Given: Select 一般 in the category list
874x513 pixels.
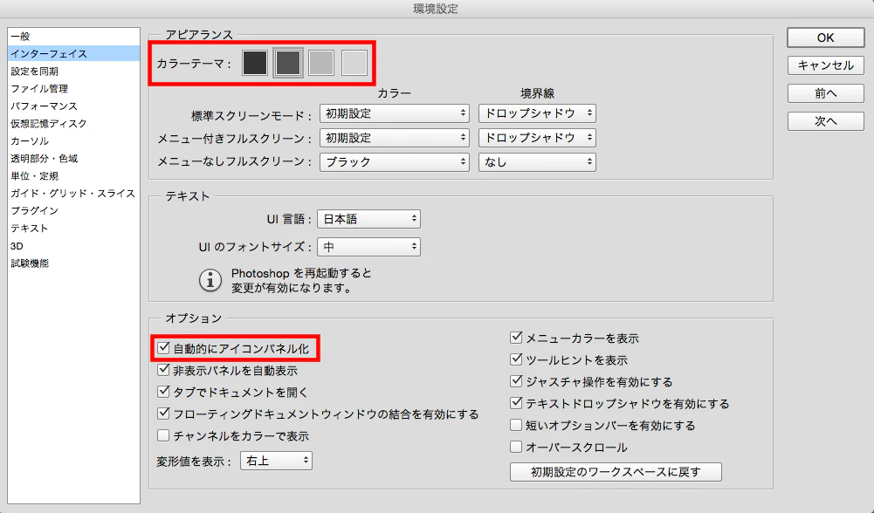Looking at the screenshot, I should pos(73,36).
